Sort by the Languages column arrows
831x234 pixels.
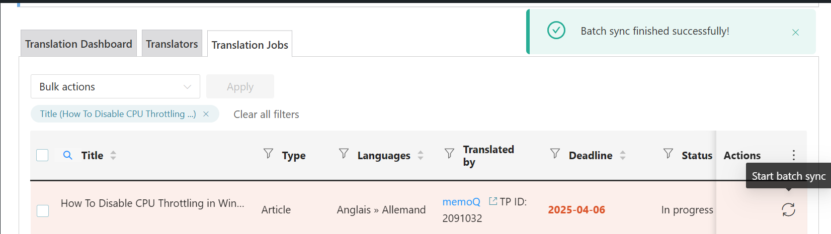[421, 155]
